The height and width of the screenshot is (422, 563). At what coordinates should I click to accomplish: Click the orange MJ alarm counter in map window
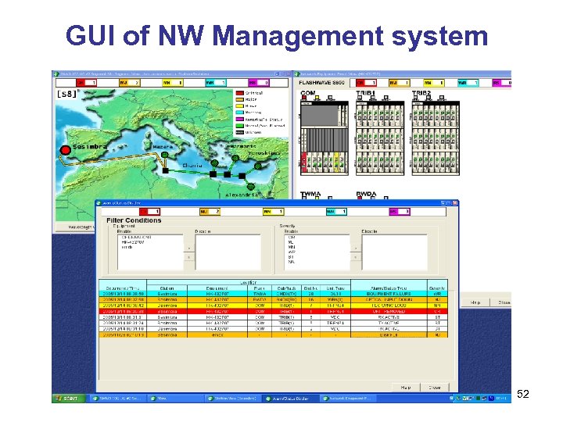tap(129, 83)
